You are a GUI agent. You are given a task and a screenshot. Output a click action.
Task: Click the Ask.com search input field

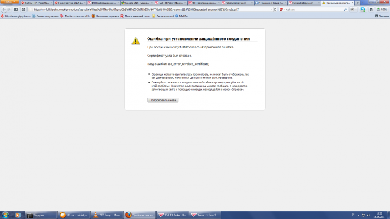tap(314, 9)
